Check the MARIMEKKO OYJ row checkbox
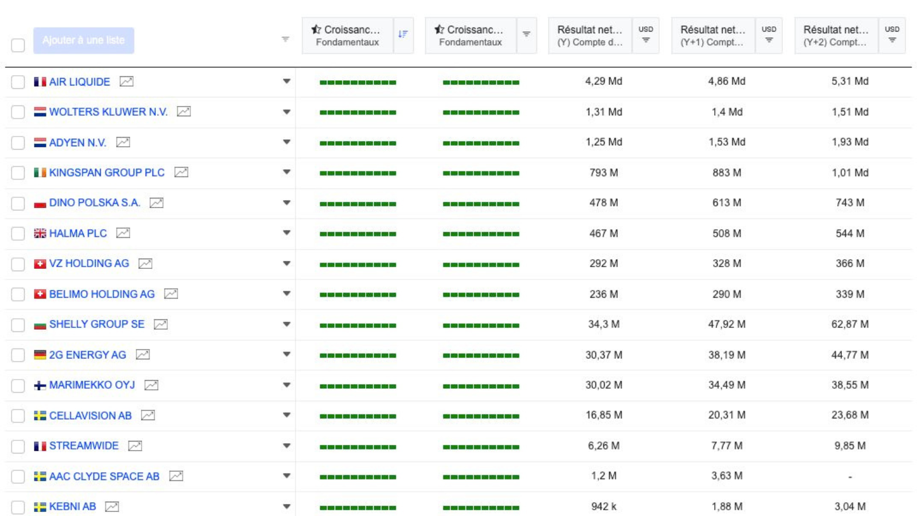917x516 pixels. coord(18,386)
